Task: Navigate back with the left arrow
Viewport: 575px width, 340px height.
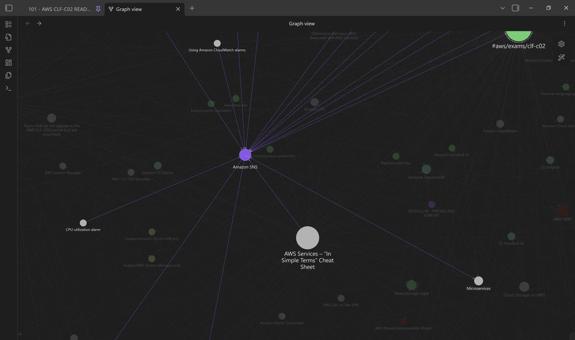Action: [28, 23]
